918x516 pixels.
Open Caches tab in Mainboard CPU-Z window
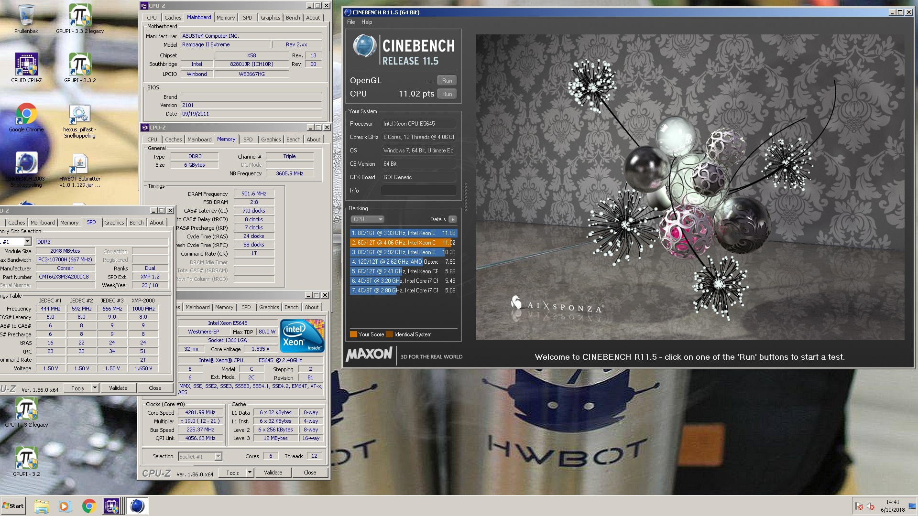click(173, 18)
